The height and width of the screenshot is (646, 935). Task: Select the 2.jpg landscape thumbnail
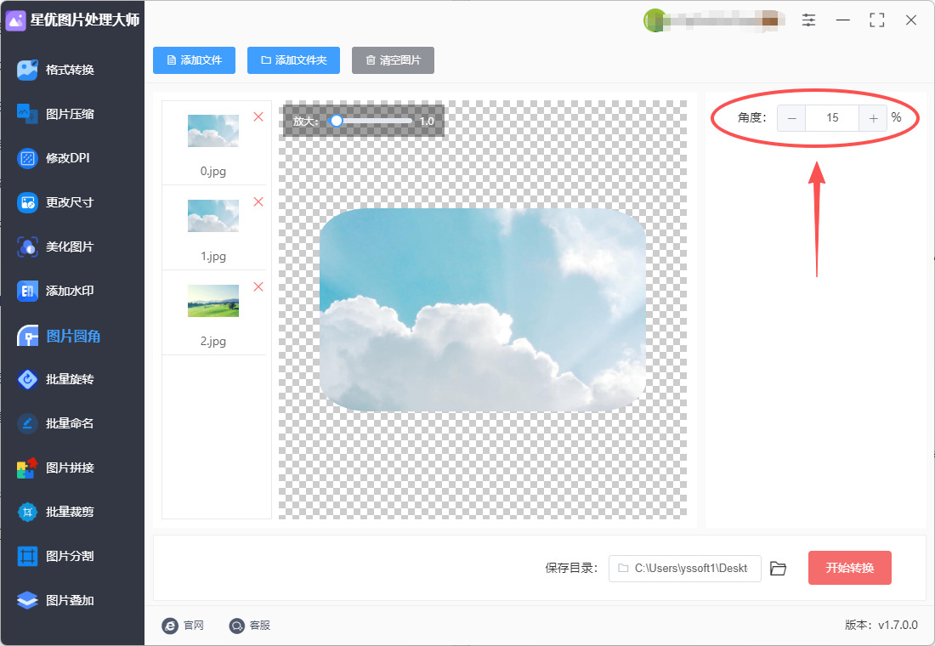[213, 301]
